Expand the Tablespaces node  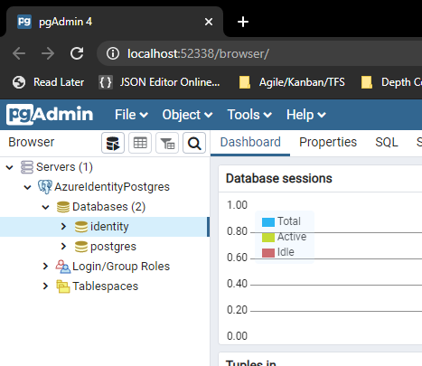45,286
